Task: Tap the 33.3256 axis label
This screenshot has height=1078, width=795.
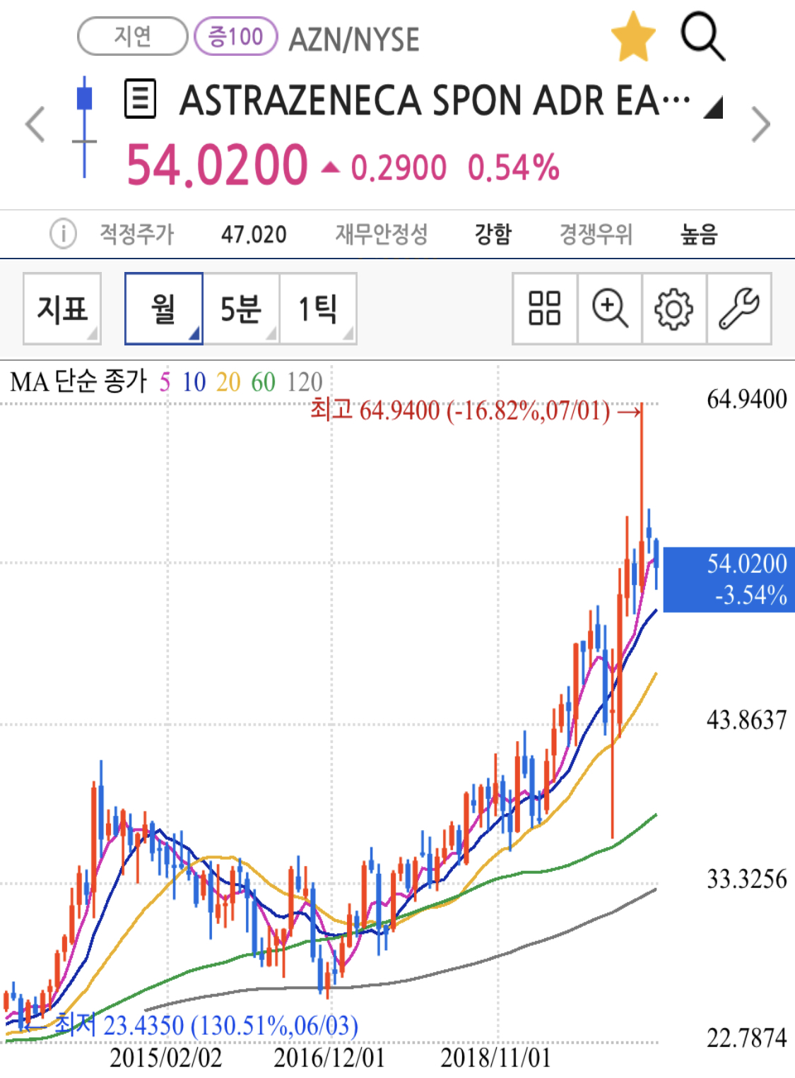Action: pos(747,879)
